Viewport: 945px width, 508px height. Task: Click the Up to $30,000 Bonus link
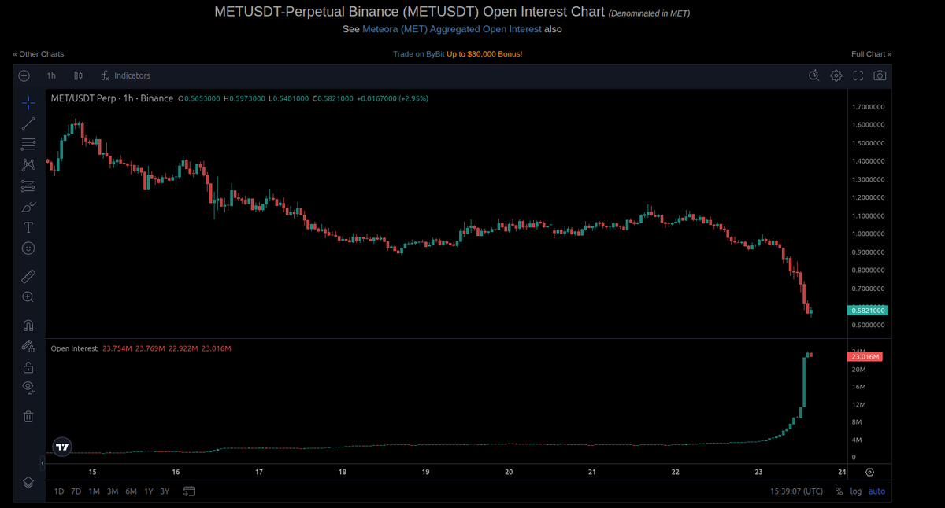tap(485, 54)
